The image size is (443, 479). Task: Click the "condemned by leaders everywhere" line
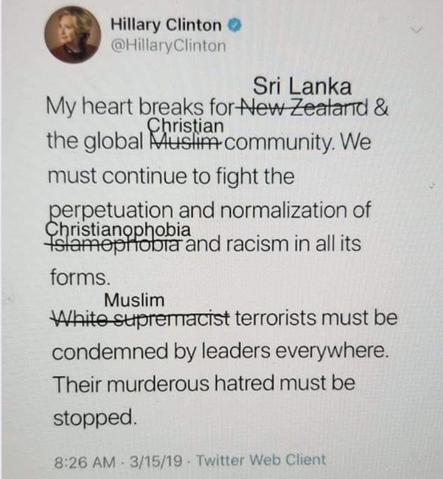[x=221, y=352]
